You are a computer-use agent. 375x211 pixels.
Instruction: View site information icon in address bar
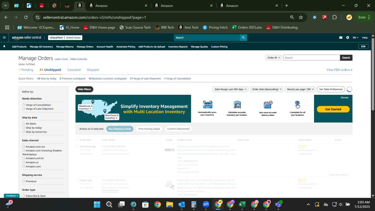[38, 17]
